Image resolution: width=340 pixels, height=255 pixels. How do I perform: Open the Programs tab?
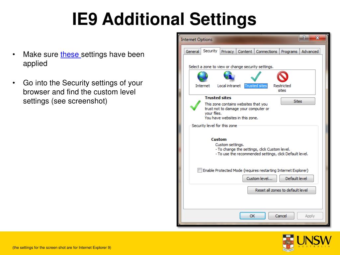tap(289, 51)
